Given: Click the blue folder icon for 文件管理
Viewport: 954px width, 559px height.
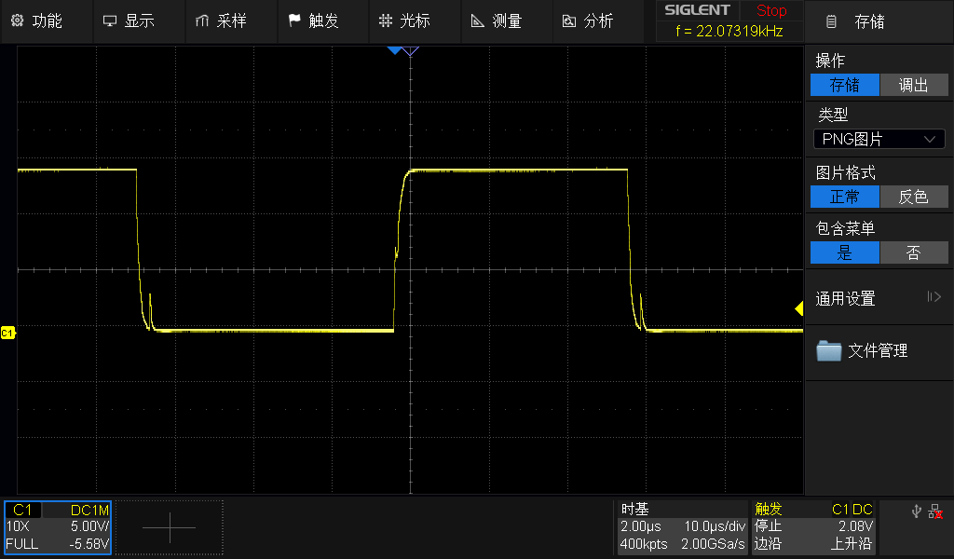Looking at the screenshot, I should 828,350.
